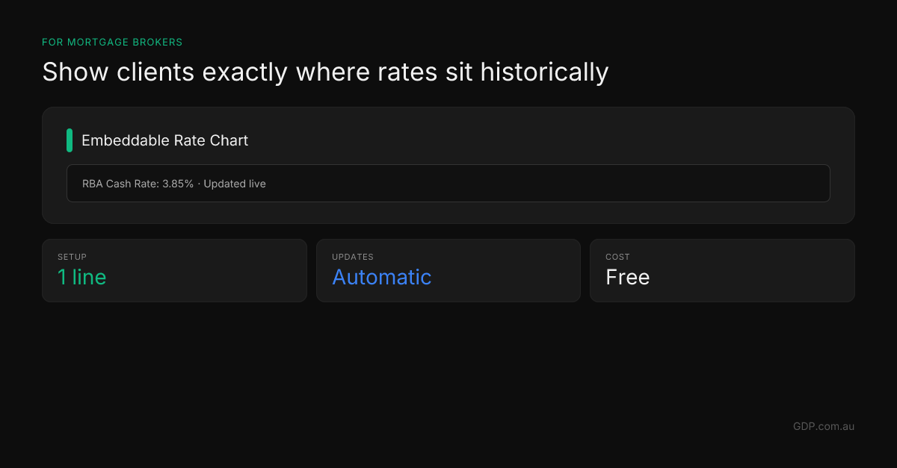Click the "Updated live" status text
This screenshot has width=897, height=468.
click(235, 184)
